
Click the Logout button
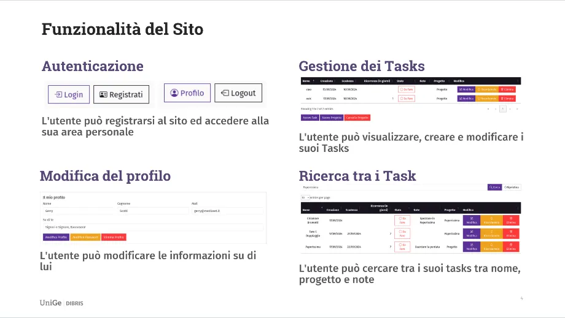click(238, 93)
